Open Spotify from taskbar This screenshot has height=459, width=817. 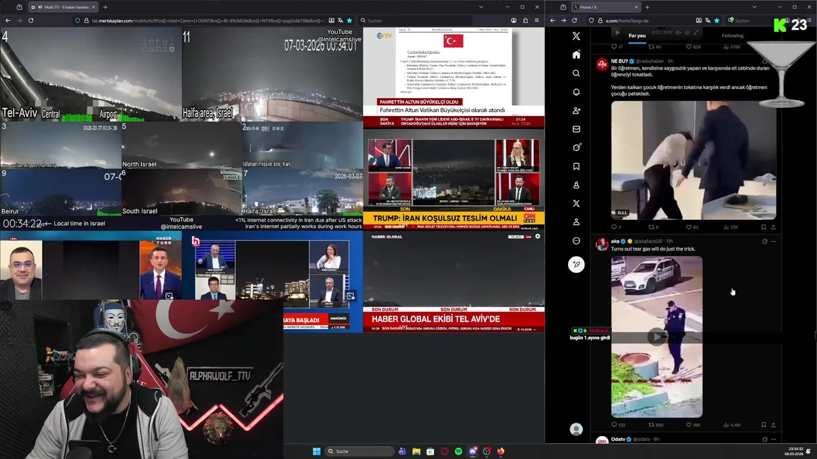click(458, 451)
